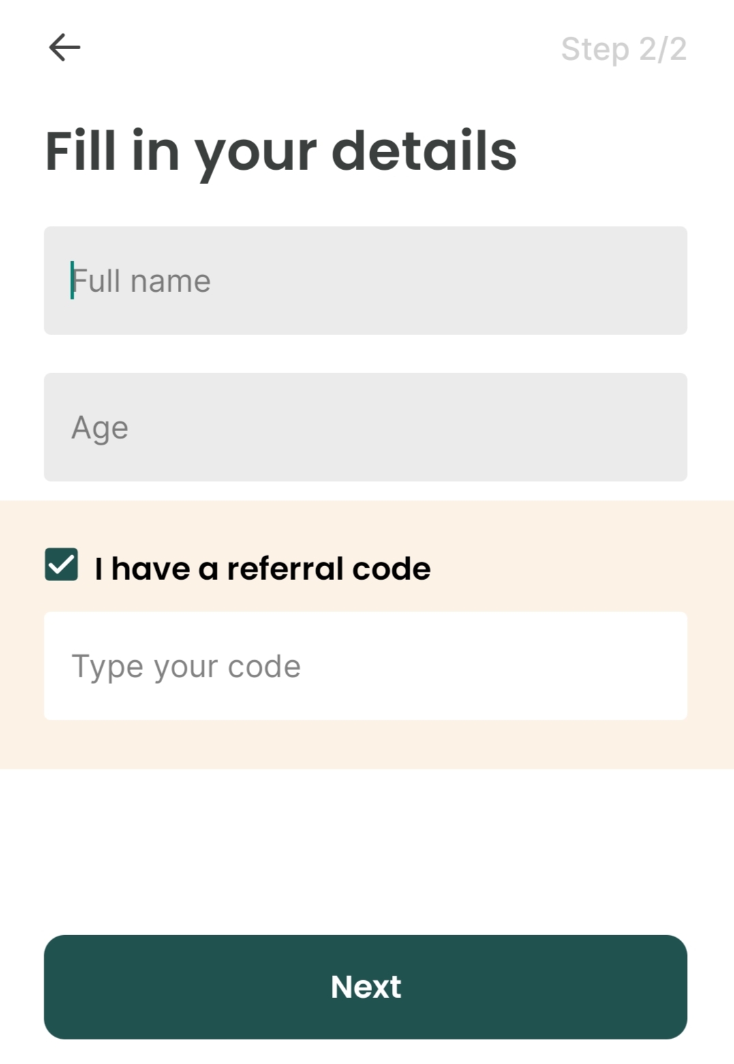This screenshot has height=1064, width=734.
Task: Select the Full name placeholder text
Action: (141, 280)
